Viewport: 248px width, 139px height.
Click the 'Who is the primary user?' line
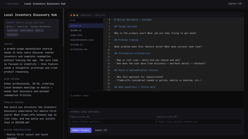pyautogui.click(x=155, y=33)
